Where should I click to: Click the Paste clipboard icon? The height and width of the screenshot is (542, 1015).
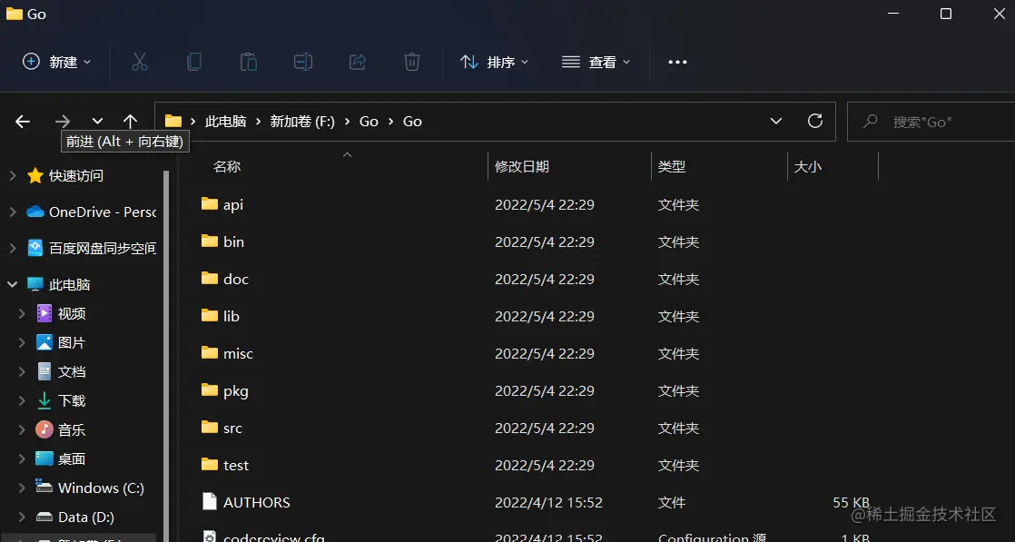tap(248, 62)
